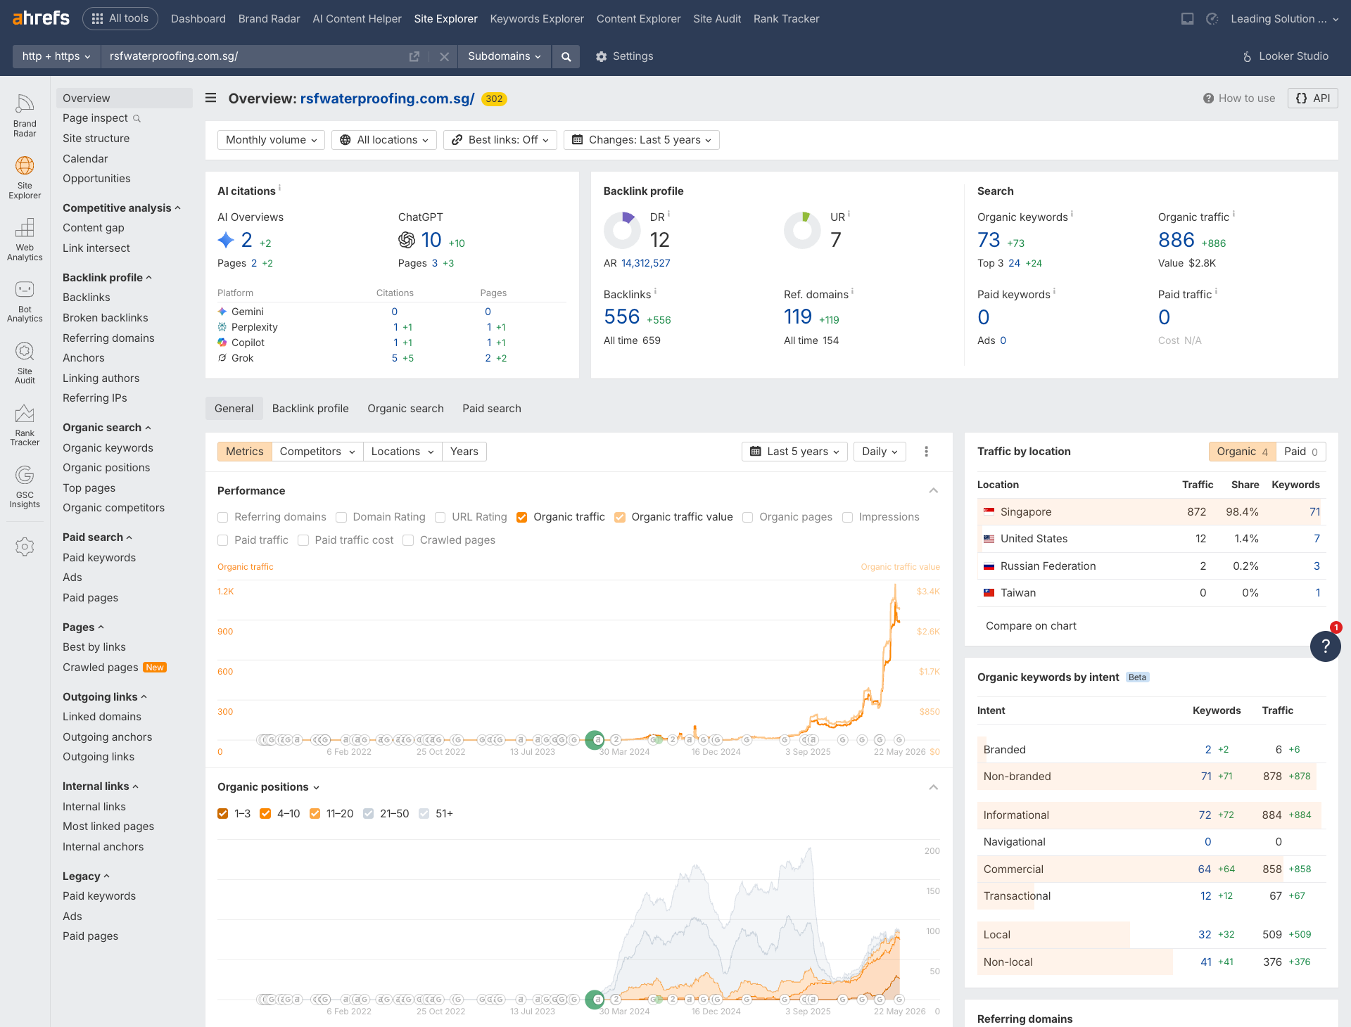Open the Site Explorer sidebar icon
The height and width of the screenshot is (1027, 1351).
25,177
